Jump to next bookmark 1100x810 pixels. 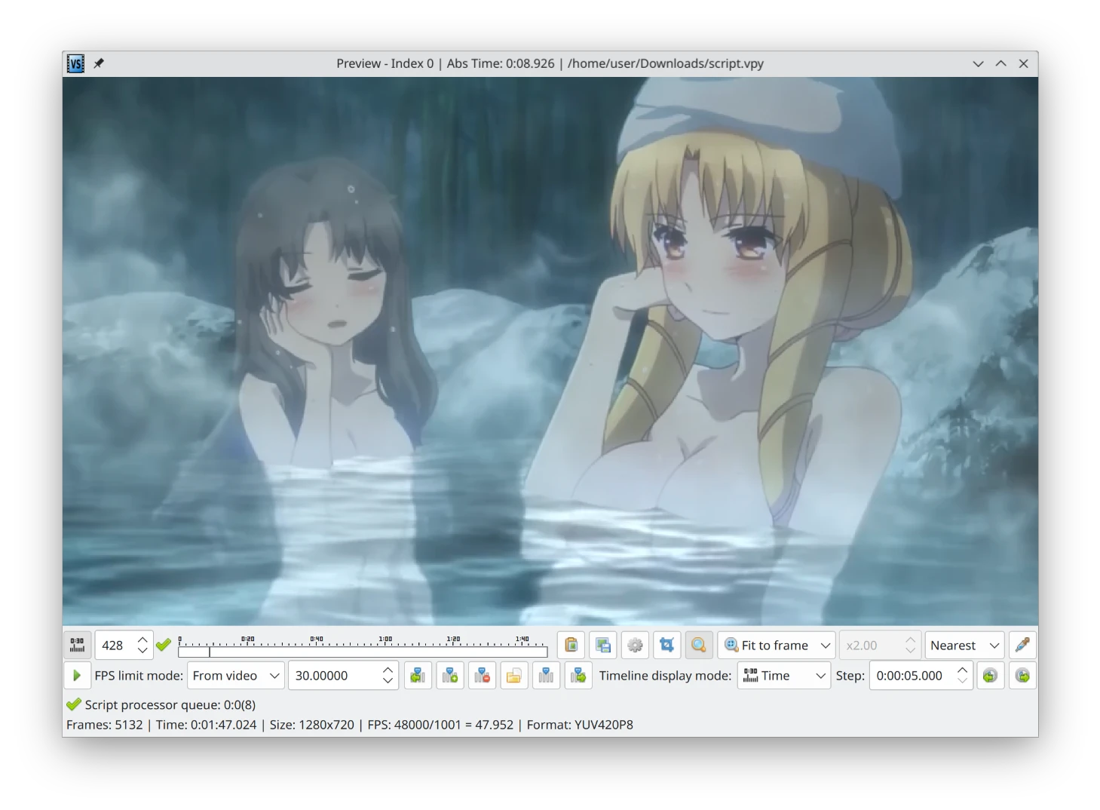point(578,676)
